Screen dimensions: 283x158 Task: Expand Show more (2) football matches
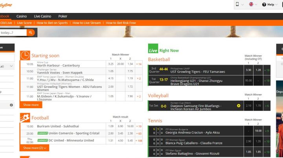click(x=34, y=148)
